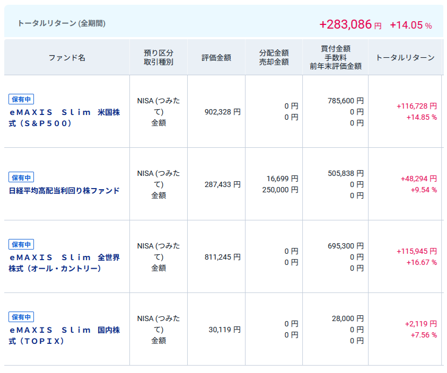The image size is (447, 373).
Task: Click the 評価金額 column header
Action: click(x=216, y=57)
